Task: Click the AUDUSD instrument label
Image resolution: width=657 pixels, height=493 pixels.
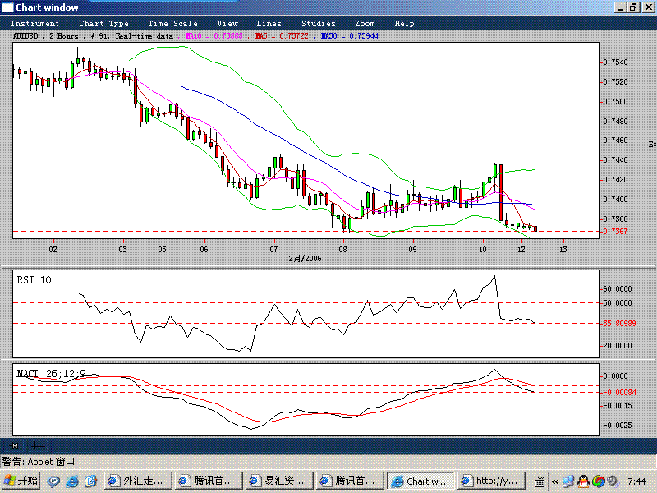Action: click(x=25, y=36)
